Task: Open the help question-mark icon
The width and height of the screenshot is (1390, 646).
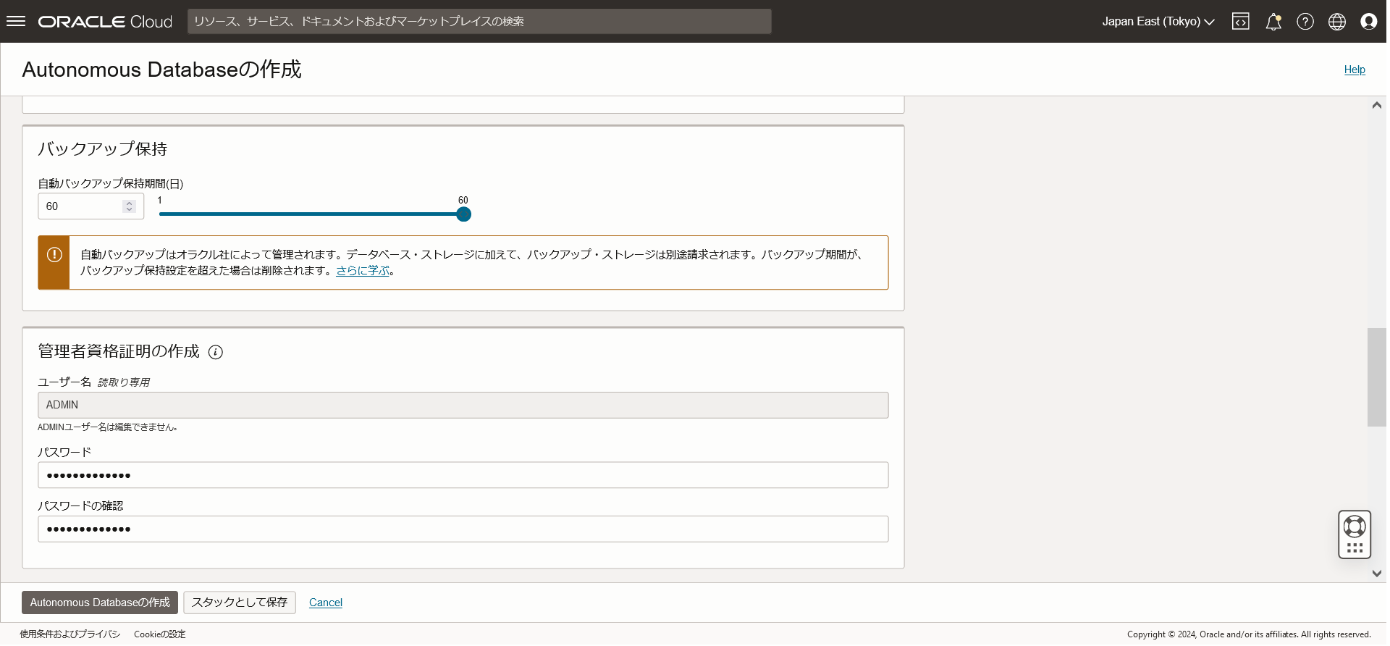Action: click(x=1305, y=22)
